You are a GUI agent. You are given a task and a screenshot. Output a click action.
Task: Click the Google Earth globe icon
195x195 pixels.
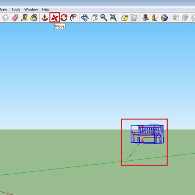pyautogui.click(x=164, y=18)
